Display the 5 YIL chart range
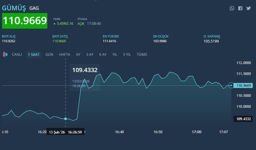The image size is (256, 150). (x=127, y=54)
